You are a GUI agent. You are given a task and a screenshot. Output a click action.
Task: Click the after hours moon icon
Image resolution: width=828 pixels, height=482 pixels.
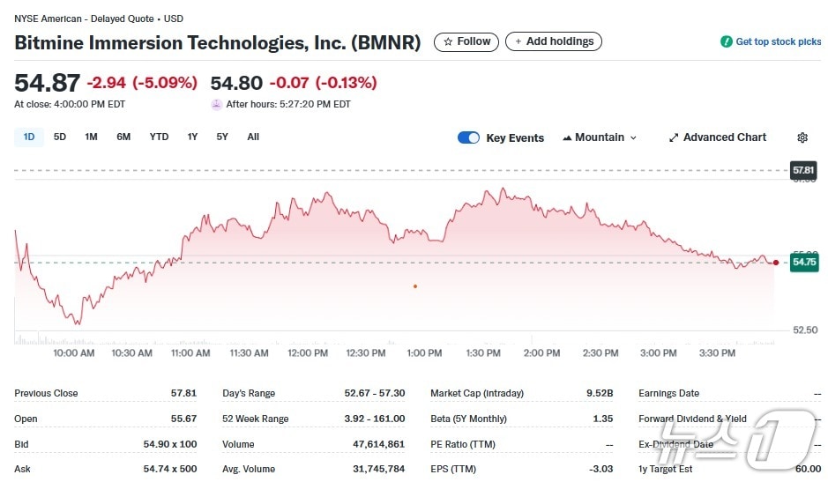pyautogui.click(x=216, y=104)
